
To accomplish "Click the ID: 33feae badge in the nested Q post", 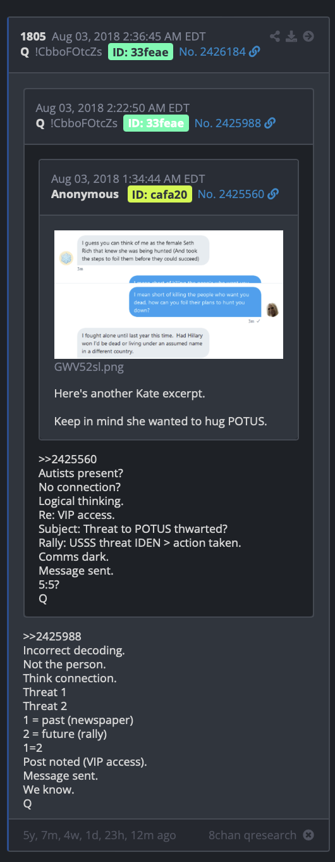I will 156,123.
